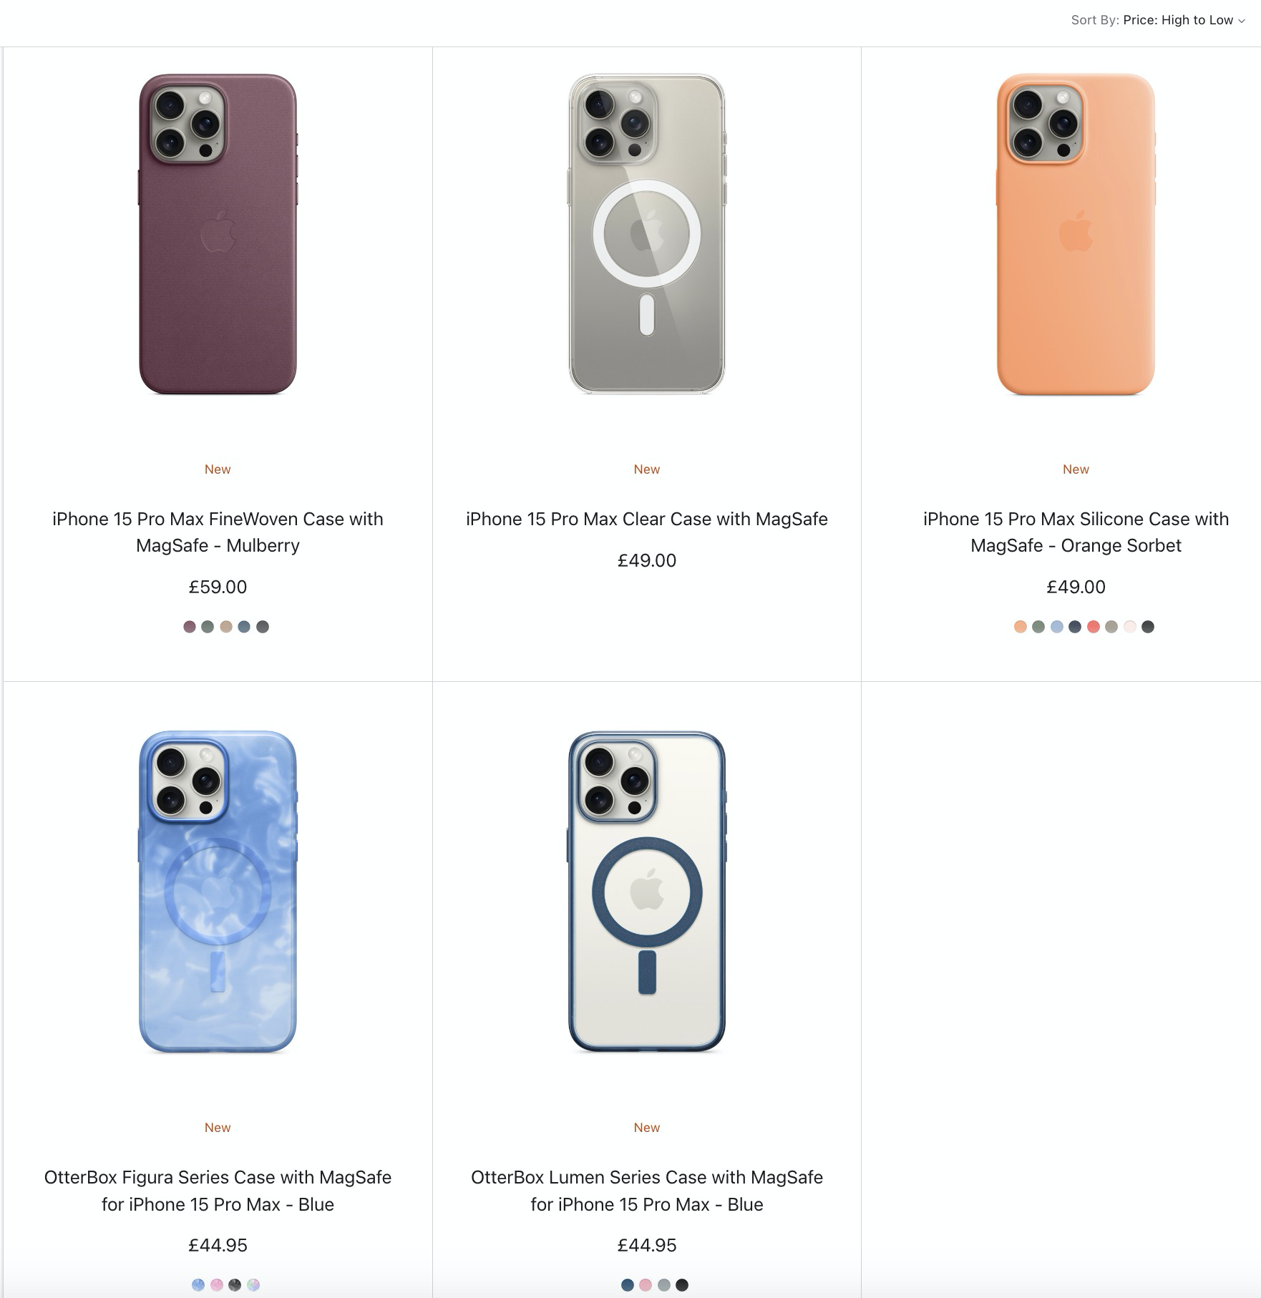Image resolution: width=1261 pixels, height=1298 pixels.
Task: Open iPhone 15 Pro Max Clear Case link
Action: (647, 519)
